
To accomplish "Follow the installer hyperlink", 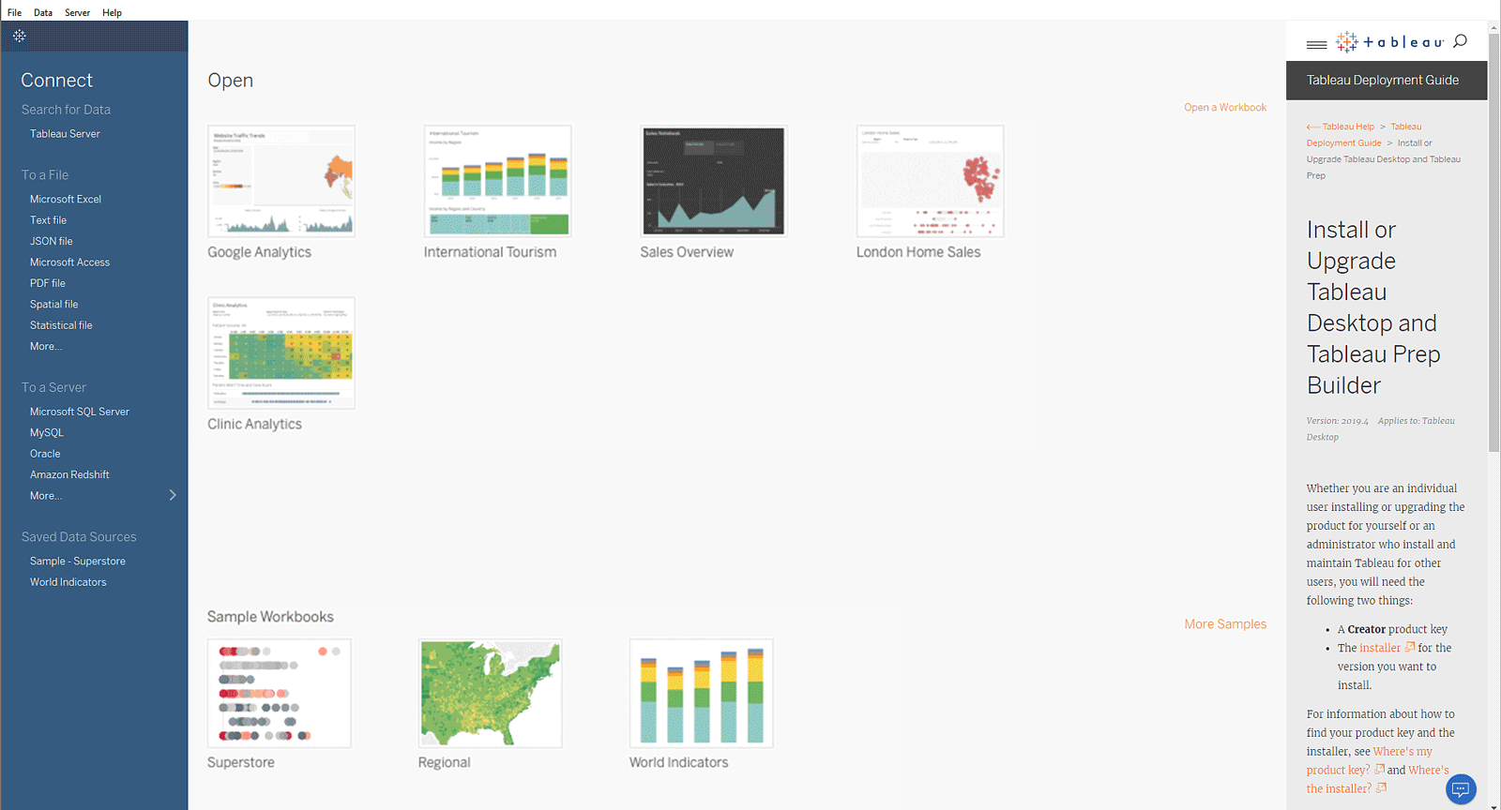I will 1380,648.
